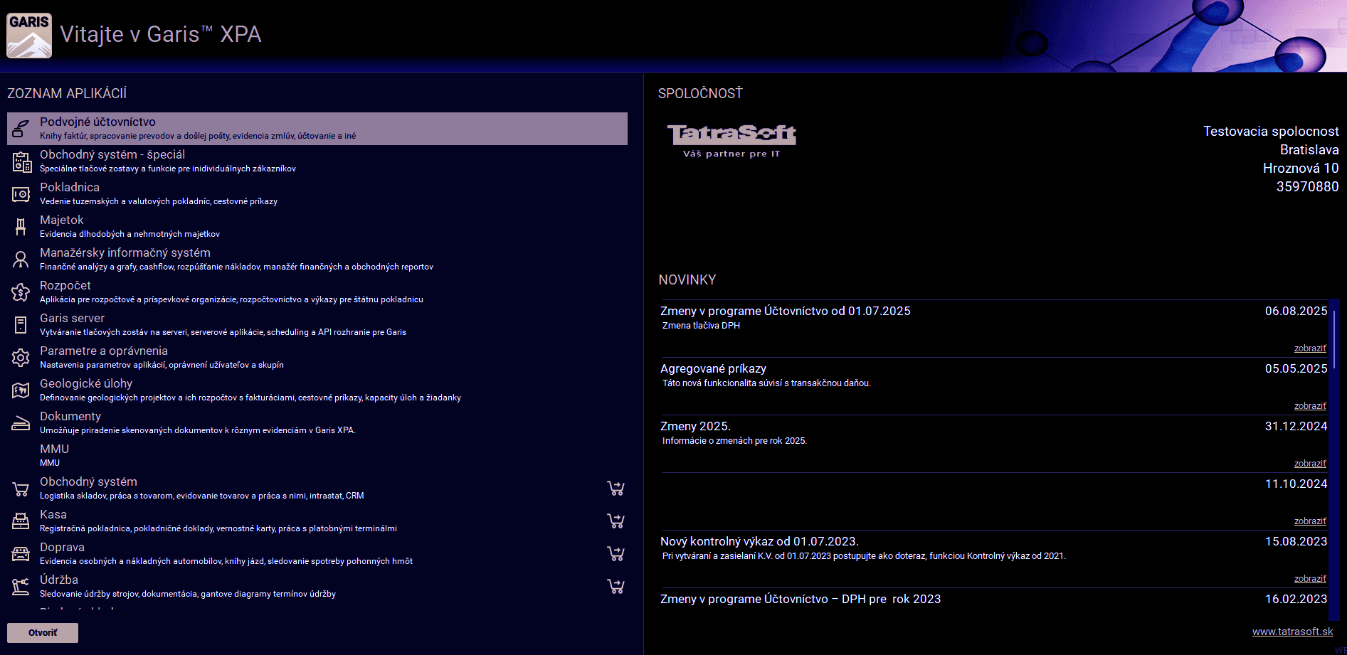Viewport: 1347px width, 655px height.
Task: Click the Manažérsky informačný systém person icon
Action: 21,260
